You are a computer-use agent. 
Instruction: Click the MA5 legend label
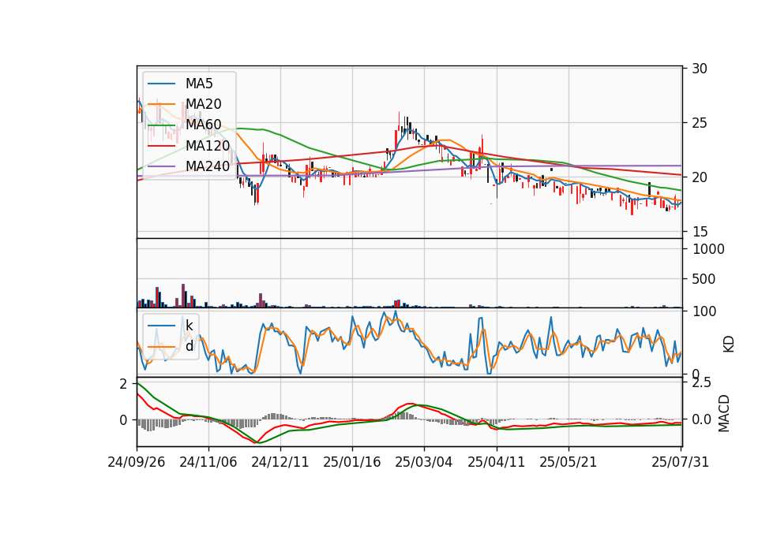[x=199, y=84]
